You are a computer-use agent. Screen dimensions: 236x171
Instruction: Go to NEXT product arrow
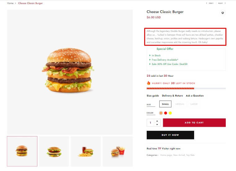[x=222, y=3]
